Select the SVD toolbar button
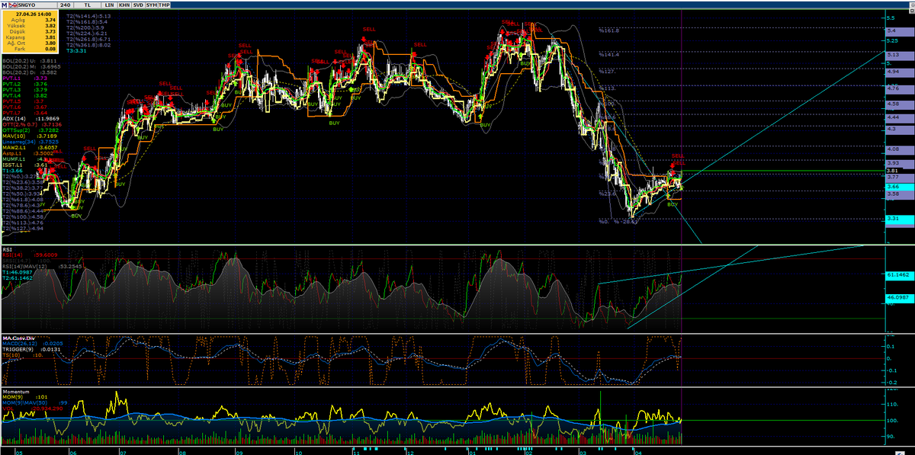 tap(138, 5)
